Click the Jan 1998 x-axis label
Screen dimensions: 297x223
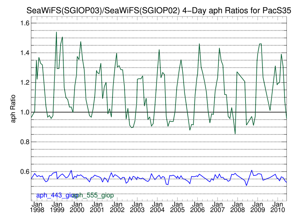coord(37,207)
